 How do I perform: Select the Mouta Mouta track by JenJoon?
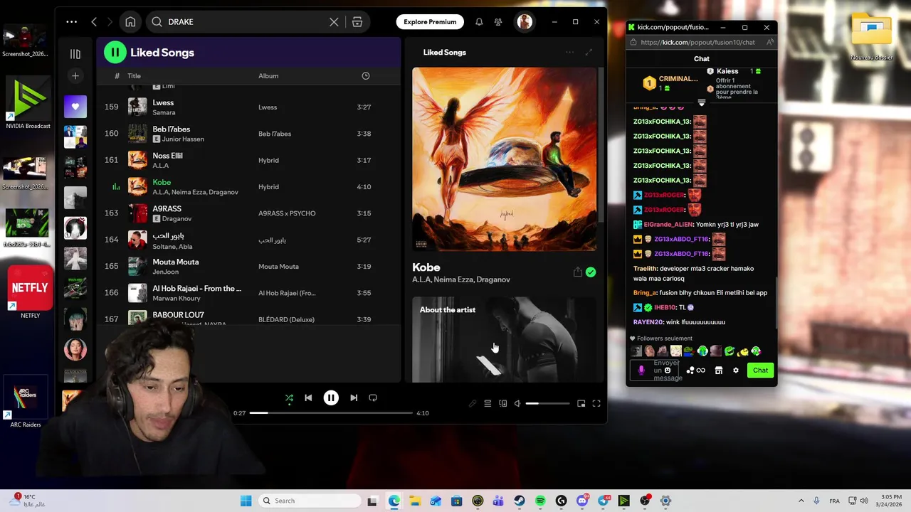pyautogui.click(x=248, y=267)
